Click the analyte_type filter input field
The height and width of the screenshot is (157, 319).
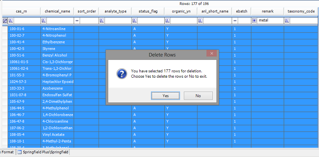118,21
